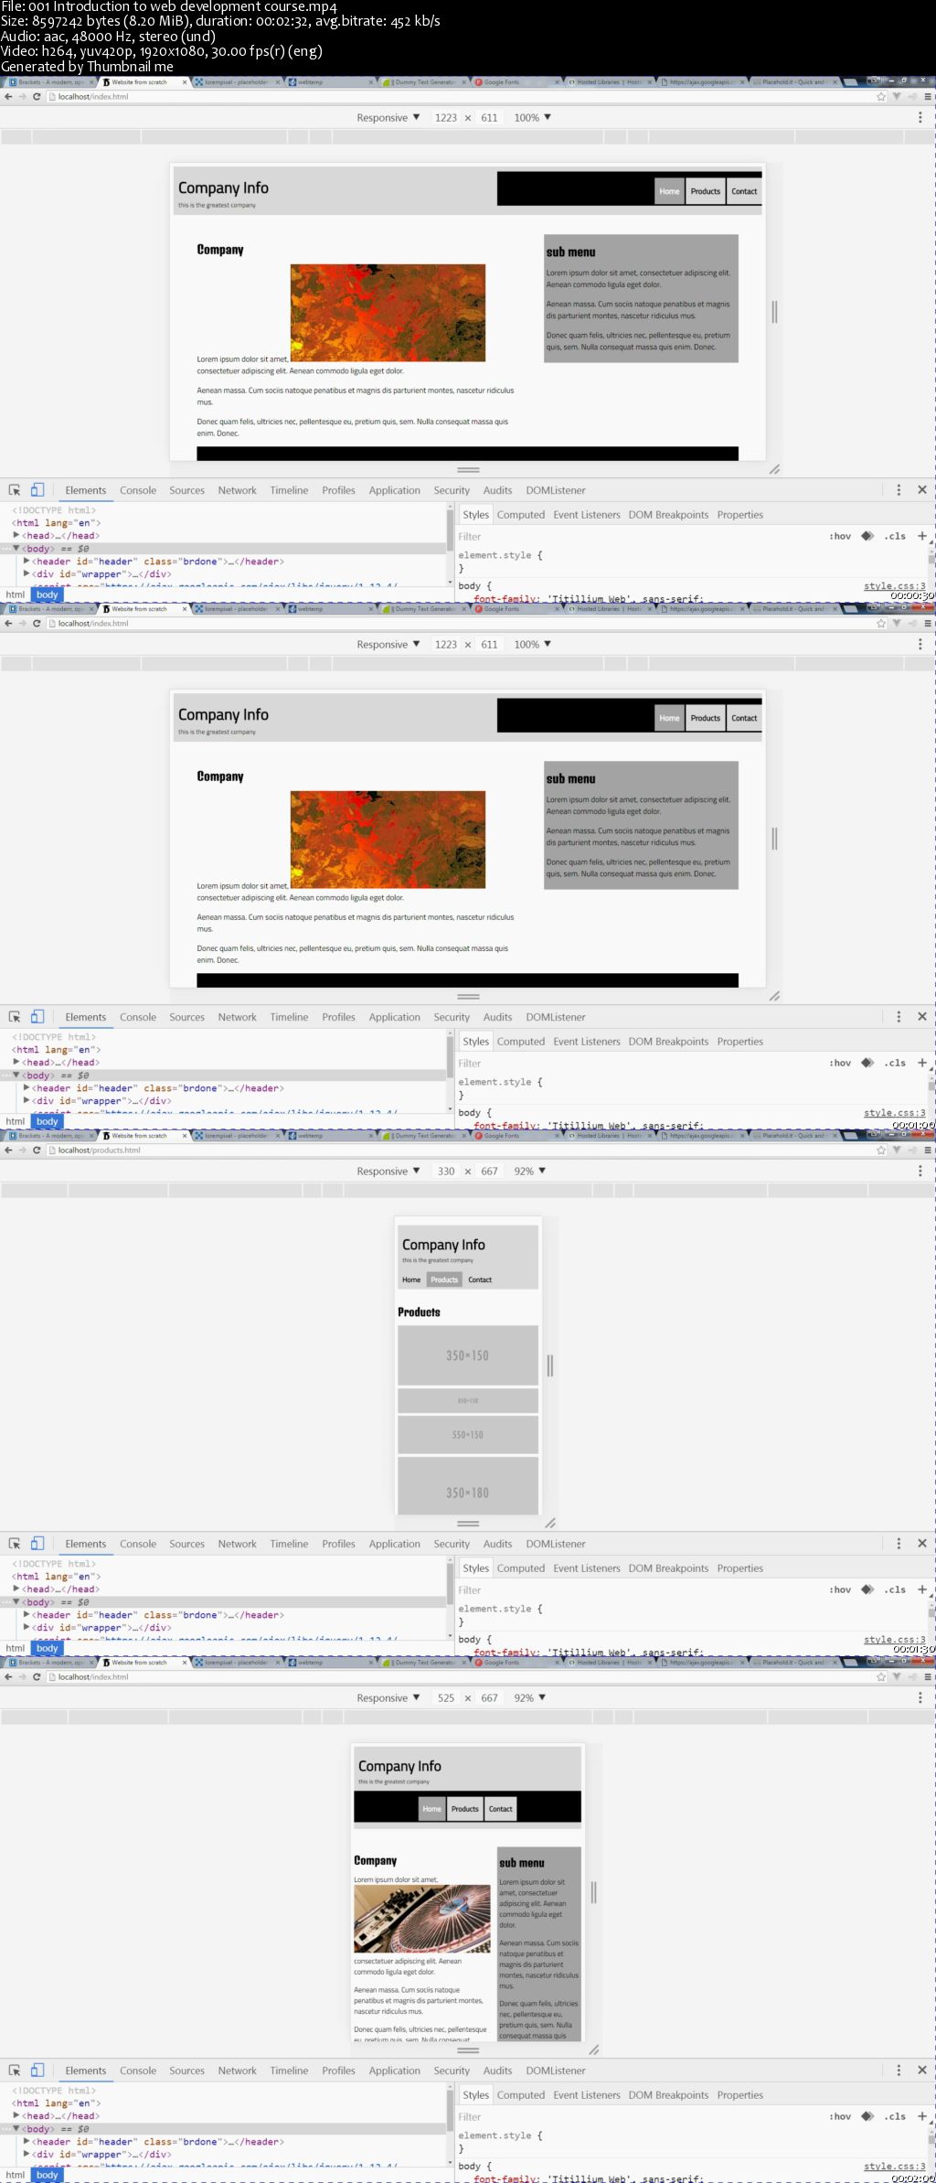Viewport: 936px width, 2183px height.
Task: Click Products nav button in the 00:00:30 frame
Action: click(x=705, y=191)
